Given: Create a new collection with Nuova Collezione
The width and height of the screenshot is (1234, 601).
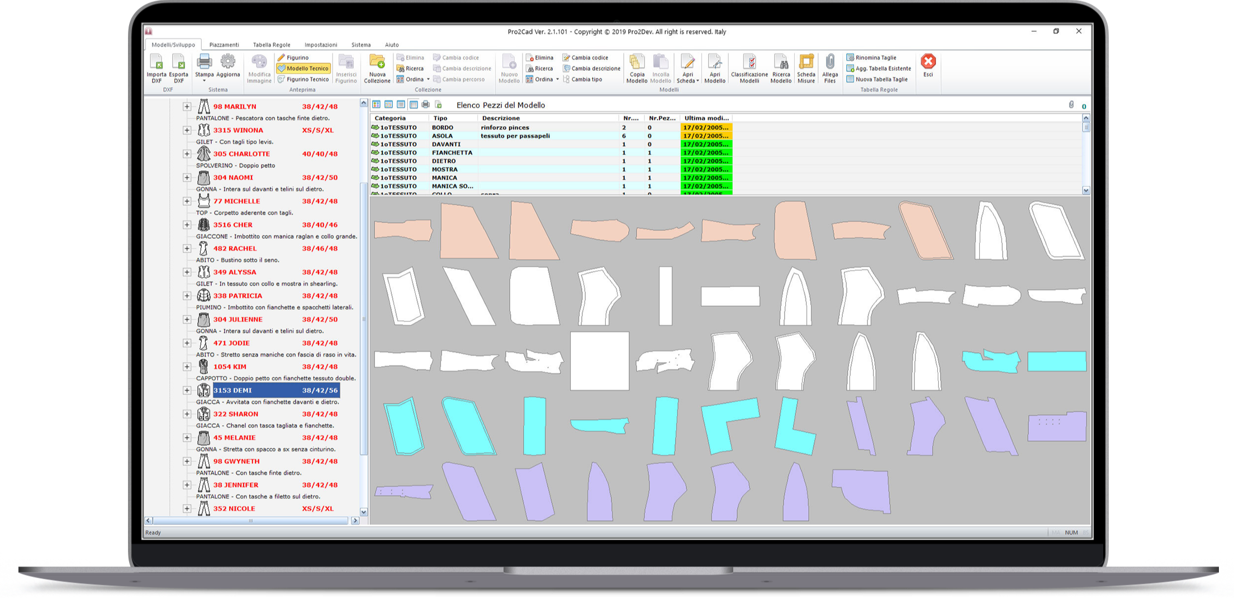Looking at the screenshot, I should click(377, 69).
